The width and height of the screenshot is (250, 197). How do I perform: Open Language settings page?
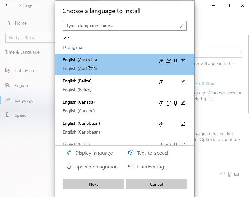point(24,100)
